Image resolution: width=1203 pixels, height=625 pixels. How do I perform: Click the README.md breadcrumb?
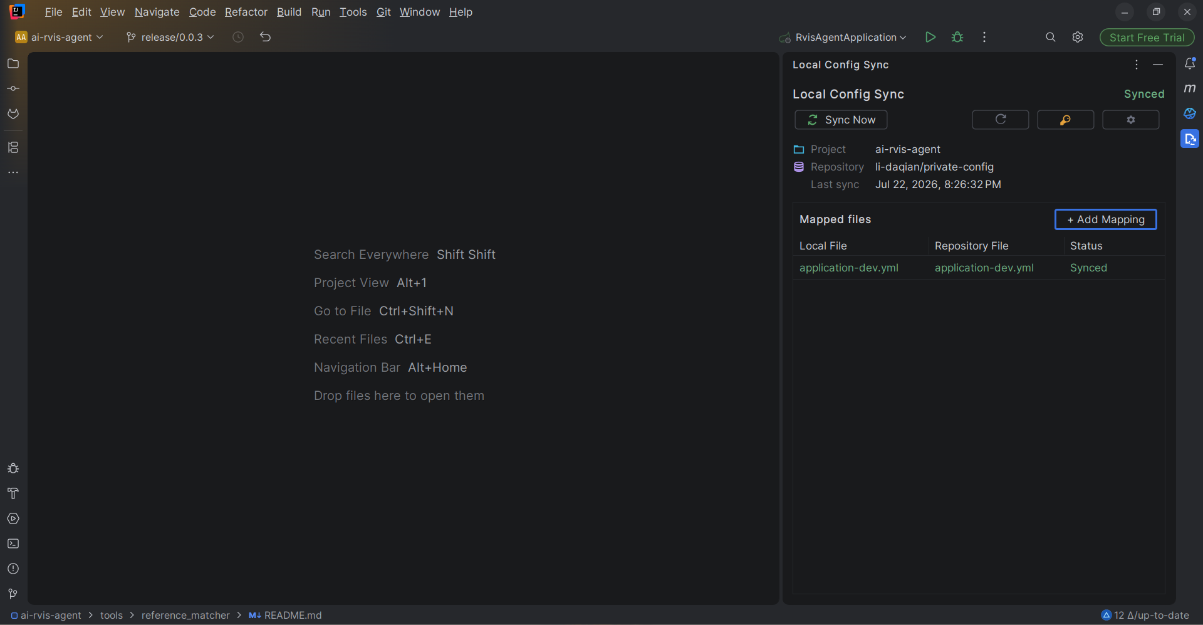tap(286, 616)
